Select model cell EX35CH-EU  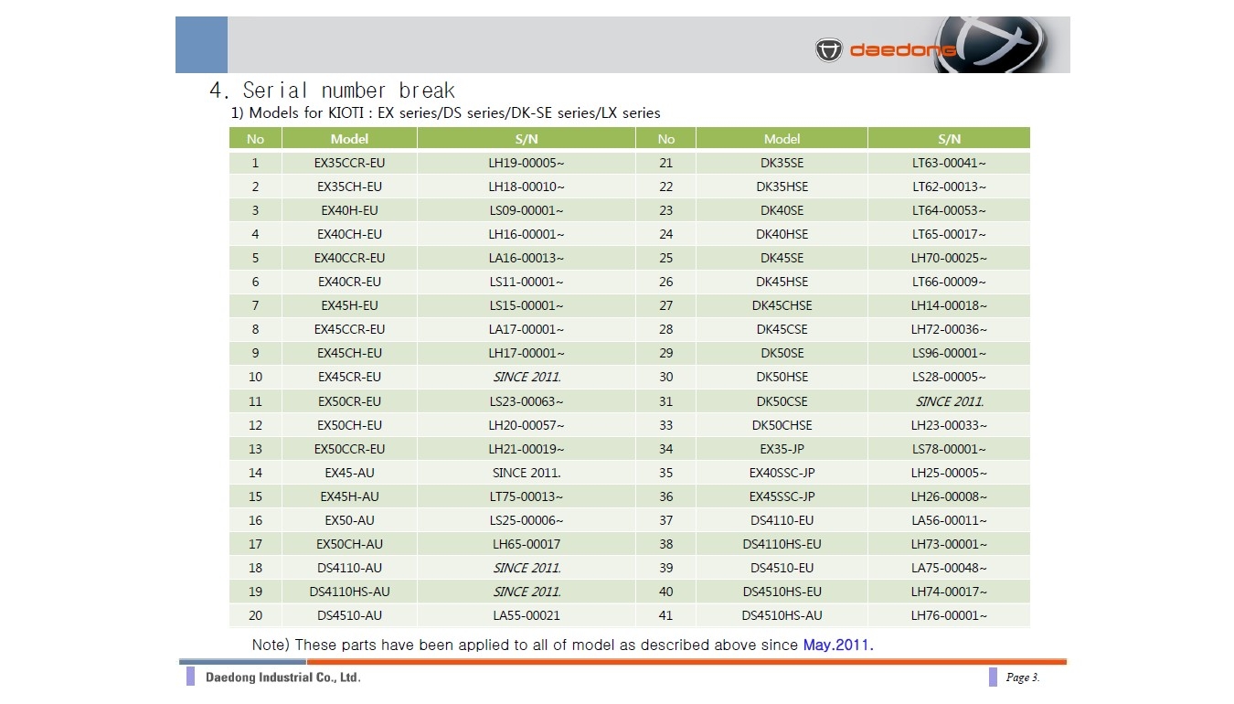coord(349,187)
